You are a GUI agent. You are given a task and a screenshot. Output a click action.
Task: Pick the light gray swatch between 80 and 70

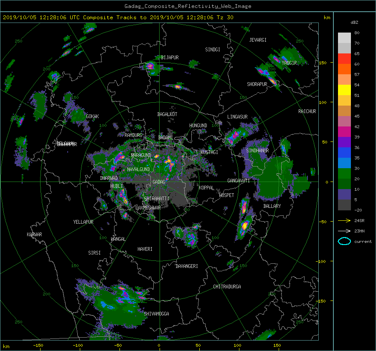pos(344,38)
